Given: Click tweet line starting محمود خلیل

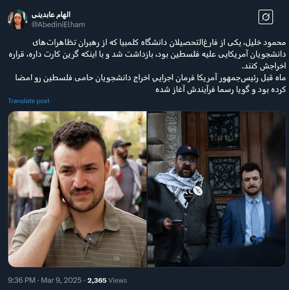Looking at the screenshot, I should [159, 43].
